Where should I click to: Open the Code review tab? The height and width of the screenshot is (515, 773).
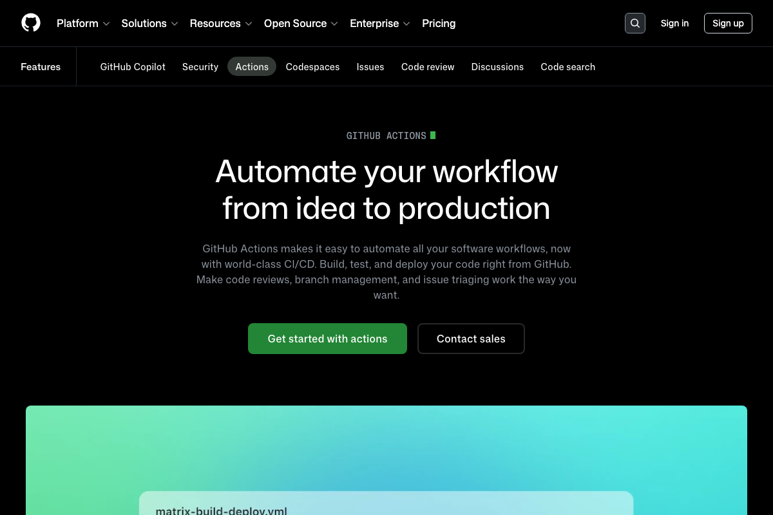pyautogui.click(x=428, y=66)
